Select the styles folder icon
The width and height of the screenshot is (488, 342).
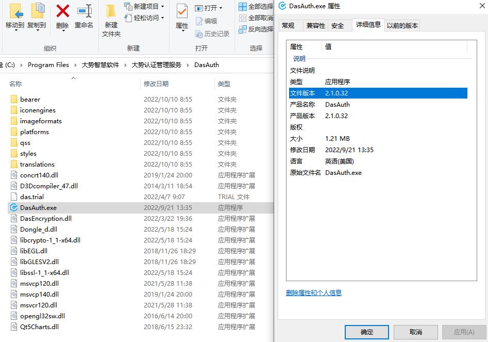(14, 153)
